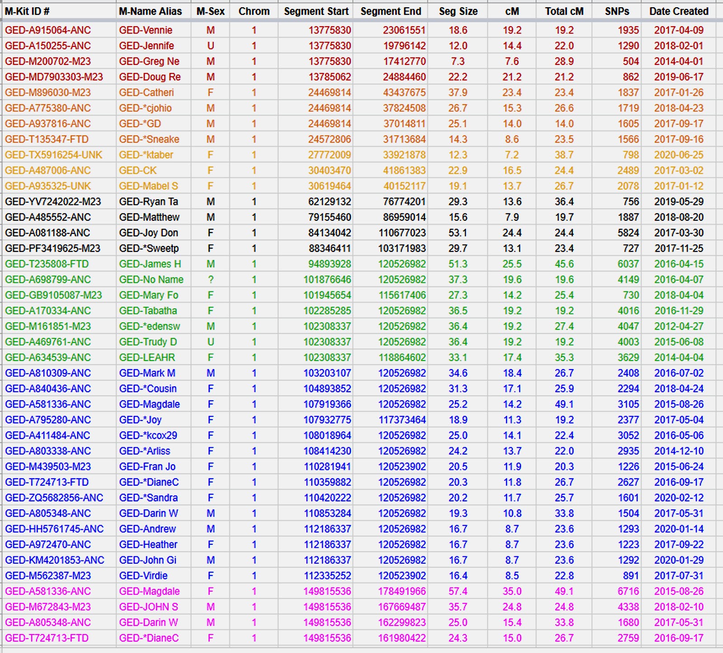This screenshot has width=723, height=653.
Task: Click alias cell GED-LEAHR
Action: pos(147,357)
